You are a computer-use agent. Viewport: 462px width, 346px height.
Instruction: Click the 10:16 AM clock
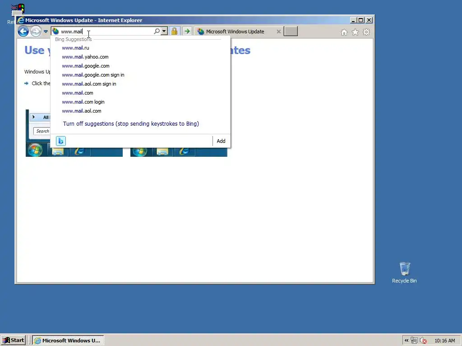click(x=444, y=341)
